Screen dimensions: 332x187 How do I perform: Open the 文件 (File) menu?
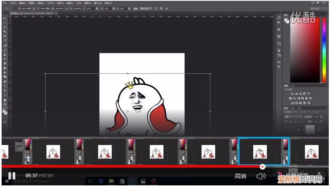13,3
